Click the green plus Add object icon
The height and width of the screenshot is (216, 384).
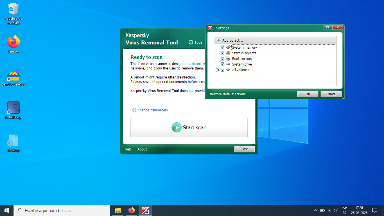[x=219, y=40]
